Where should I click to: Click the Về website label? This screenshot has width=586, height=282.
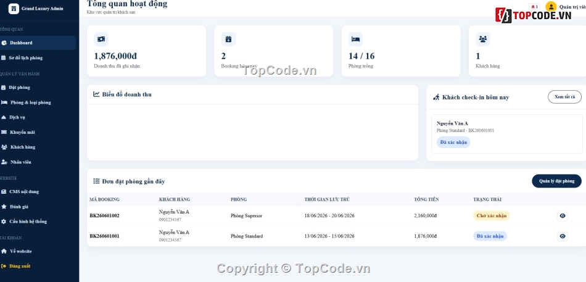21,251
